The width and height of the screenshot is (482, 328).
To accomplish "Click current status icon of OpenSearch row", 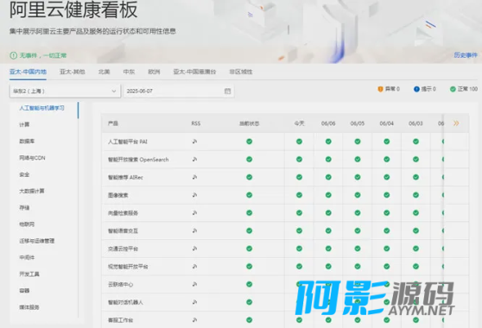I will 250,160.
